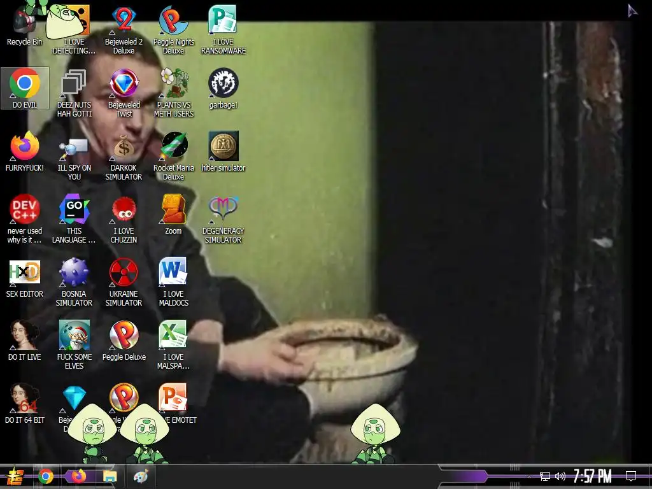
Task: Select the Peggle Nights Deluxe shortcut
Action: point(173,29)
